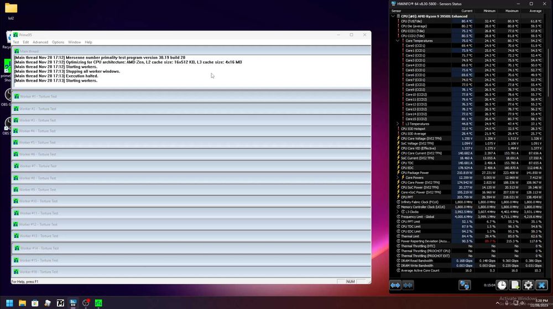Open Prime95 Help menu

[88, 42]
